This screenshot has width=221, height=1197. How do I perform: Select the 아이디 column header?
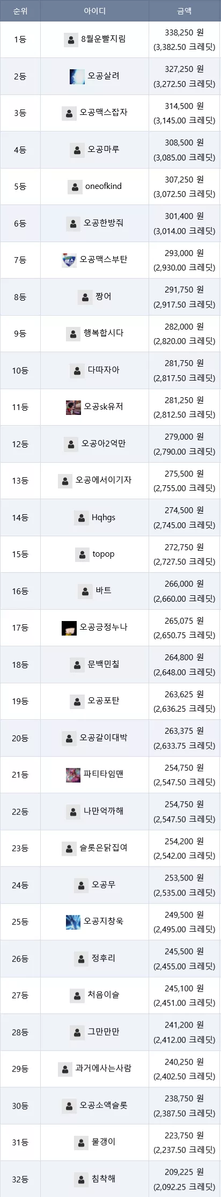click(x=95, y=11)
